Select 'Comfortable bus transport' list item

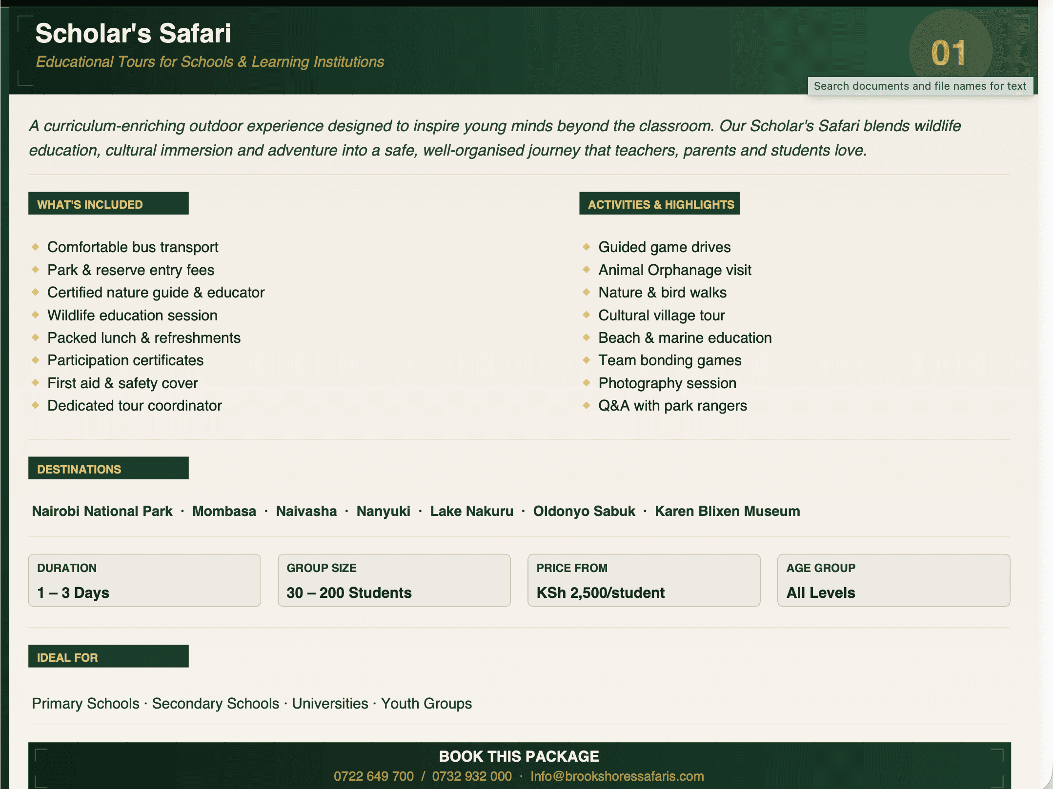133,247
